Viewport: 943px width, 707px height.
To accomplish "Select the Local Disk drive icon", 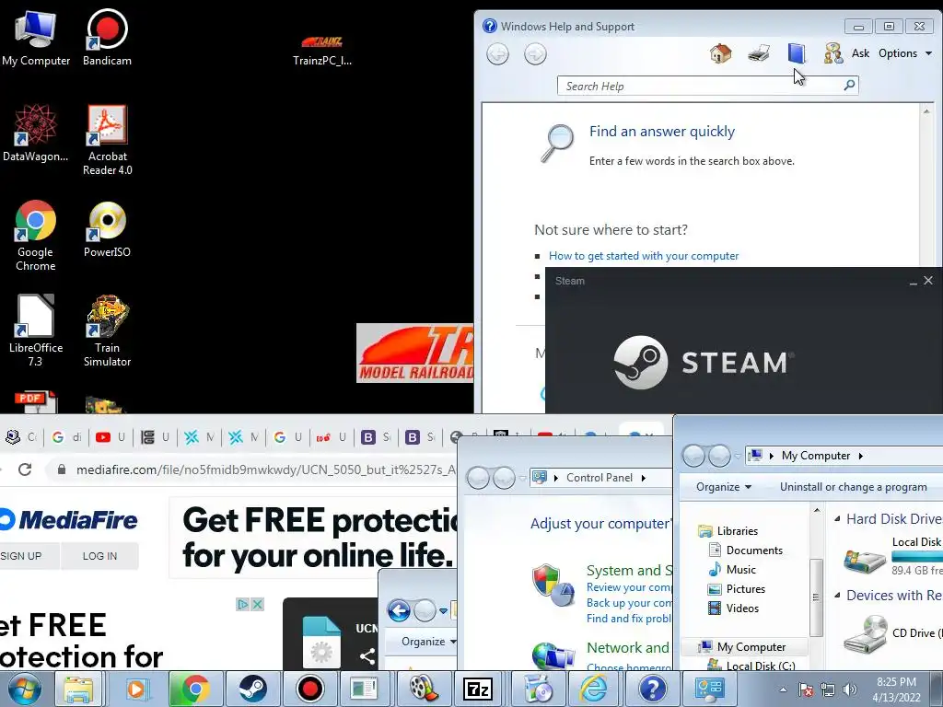I will (x=864, y=560).
